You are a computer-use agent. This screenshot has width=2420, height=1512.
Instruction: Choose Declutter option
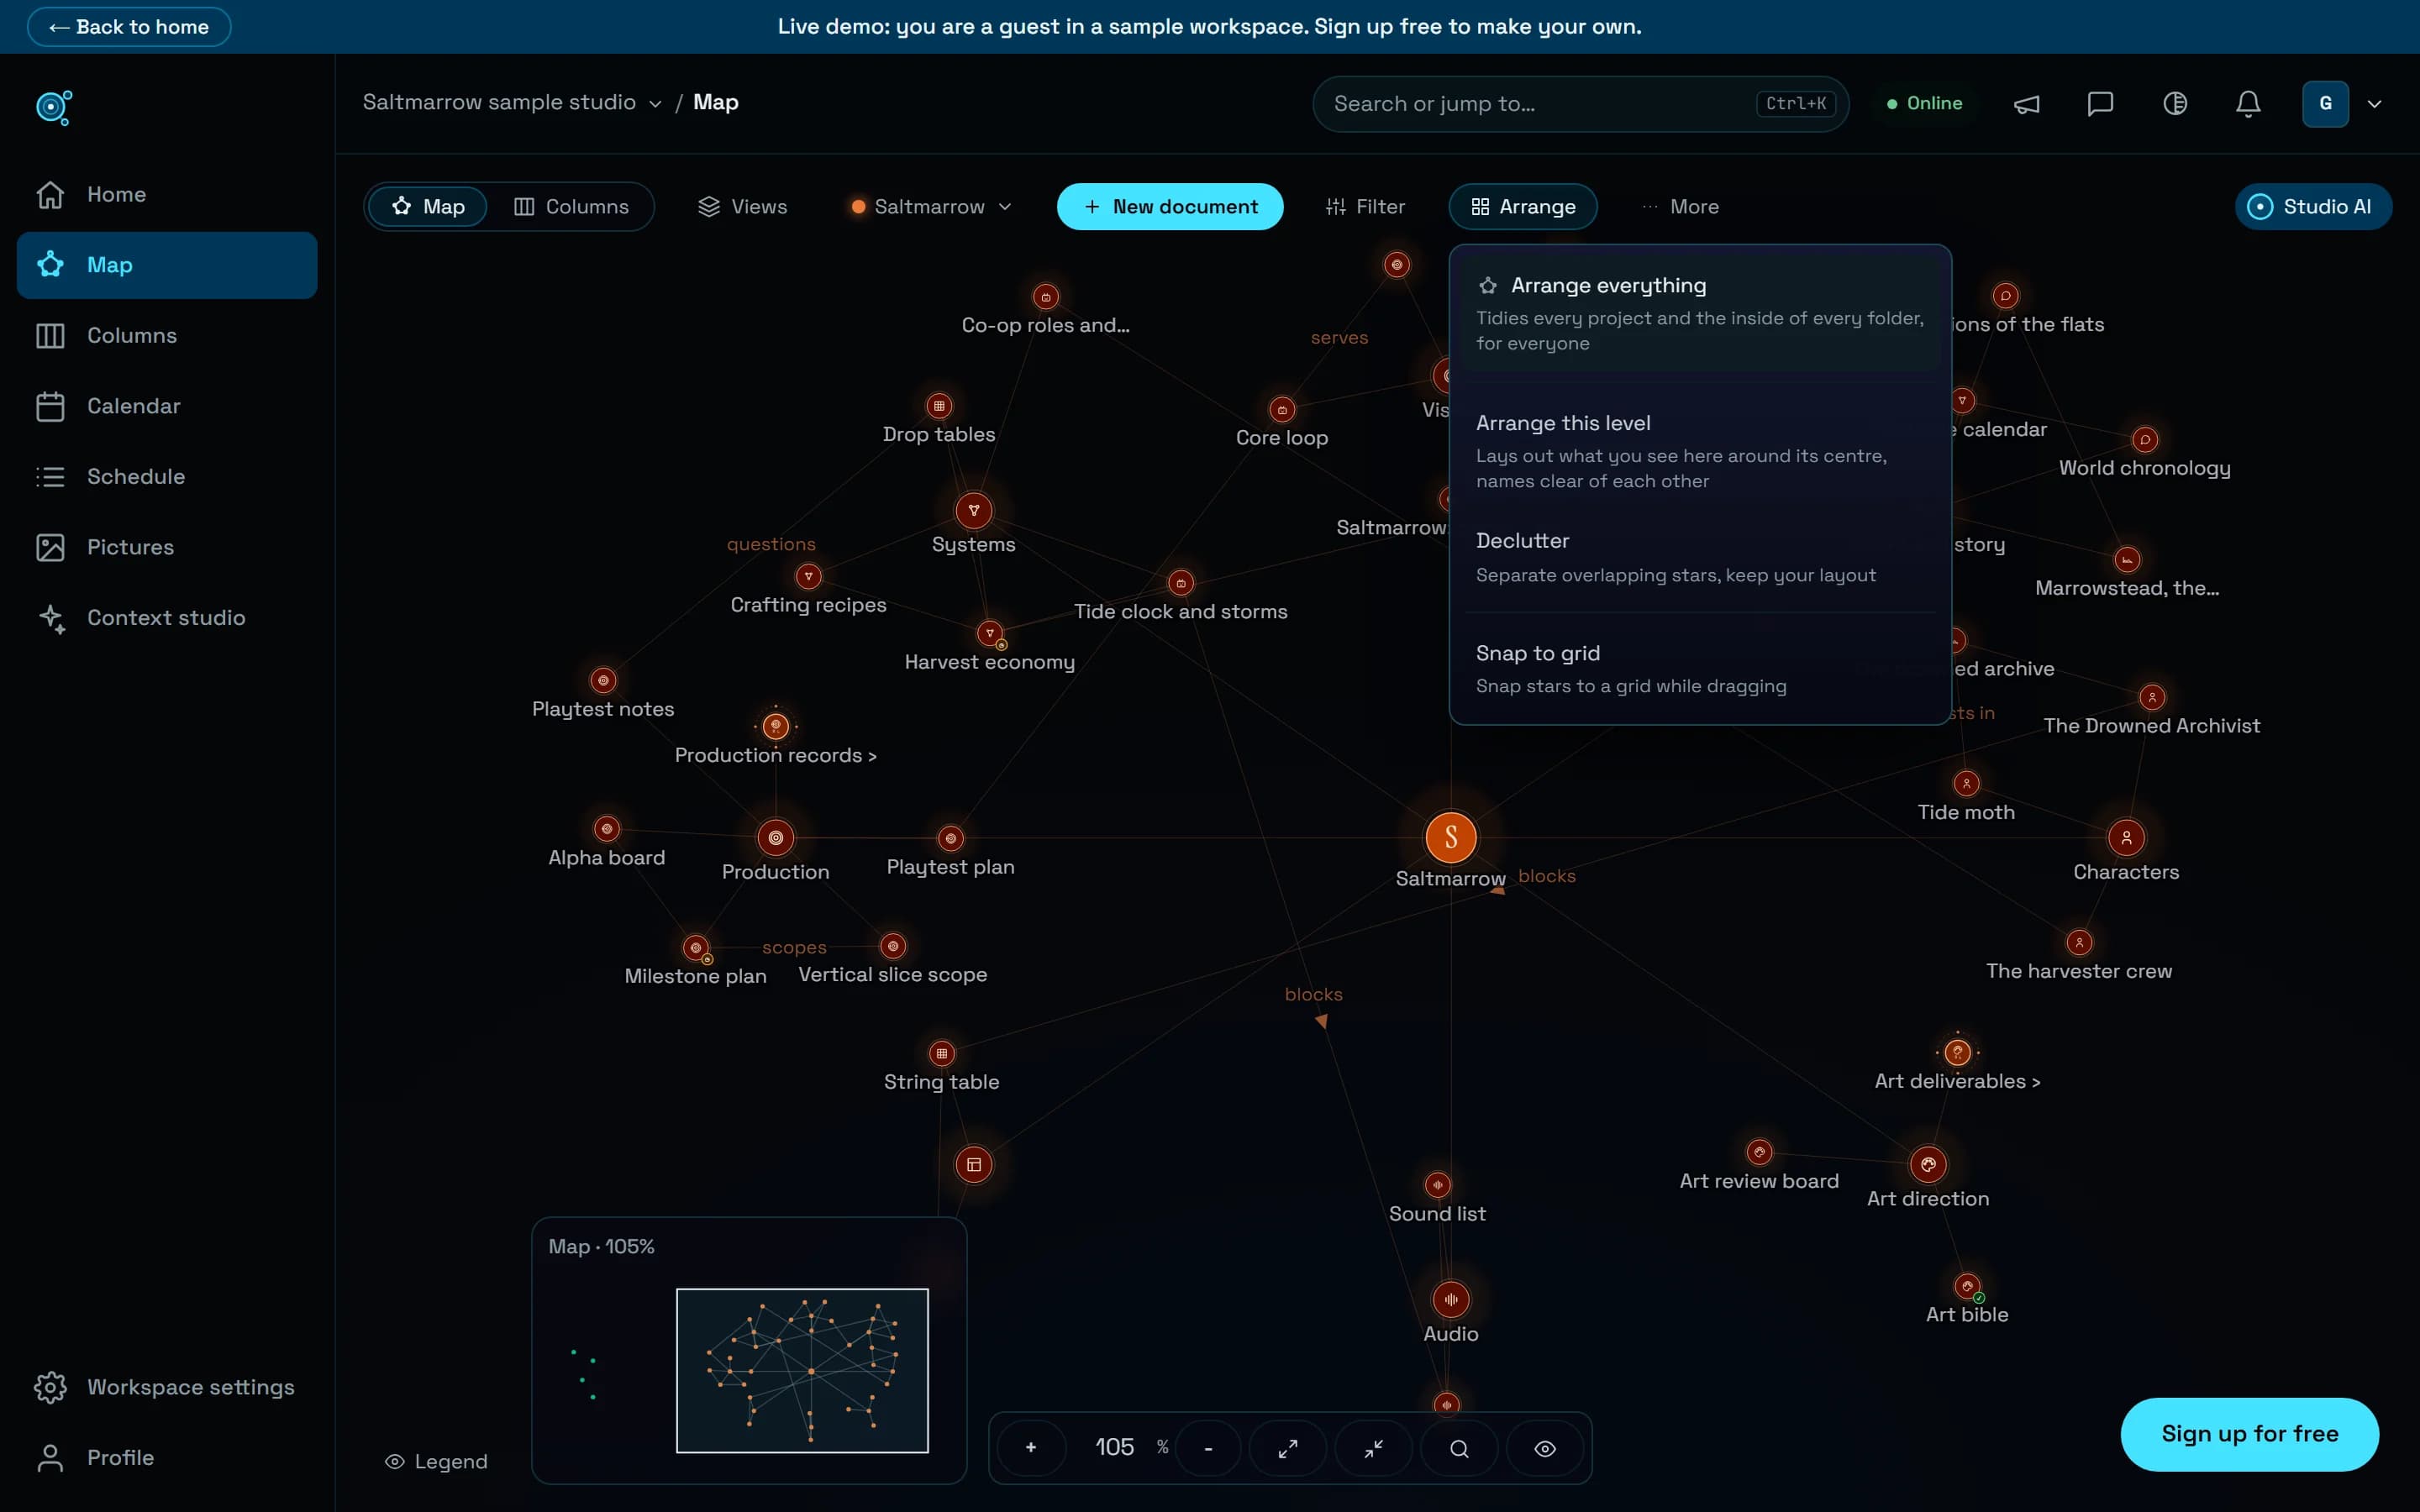(x=1699, y=557)
